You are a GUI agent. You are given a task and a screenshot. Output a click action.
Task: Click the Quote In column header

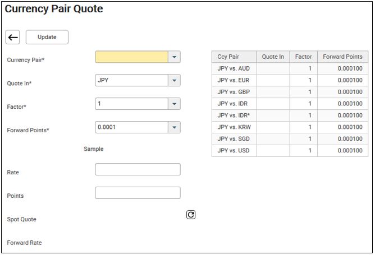pos(273,57)
